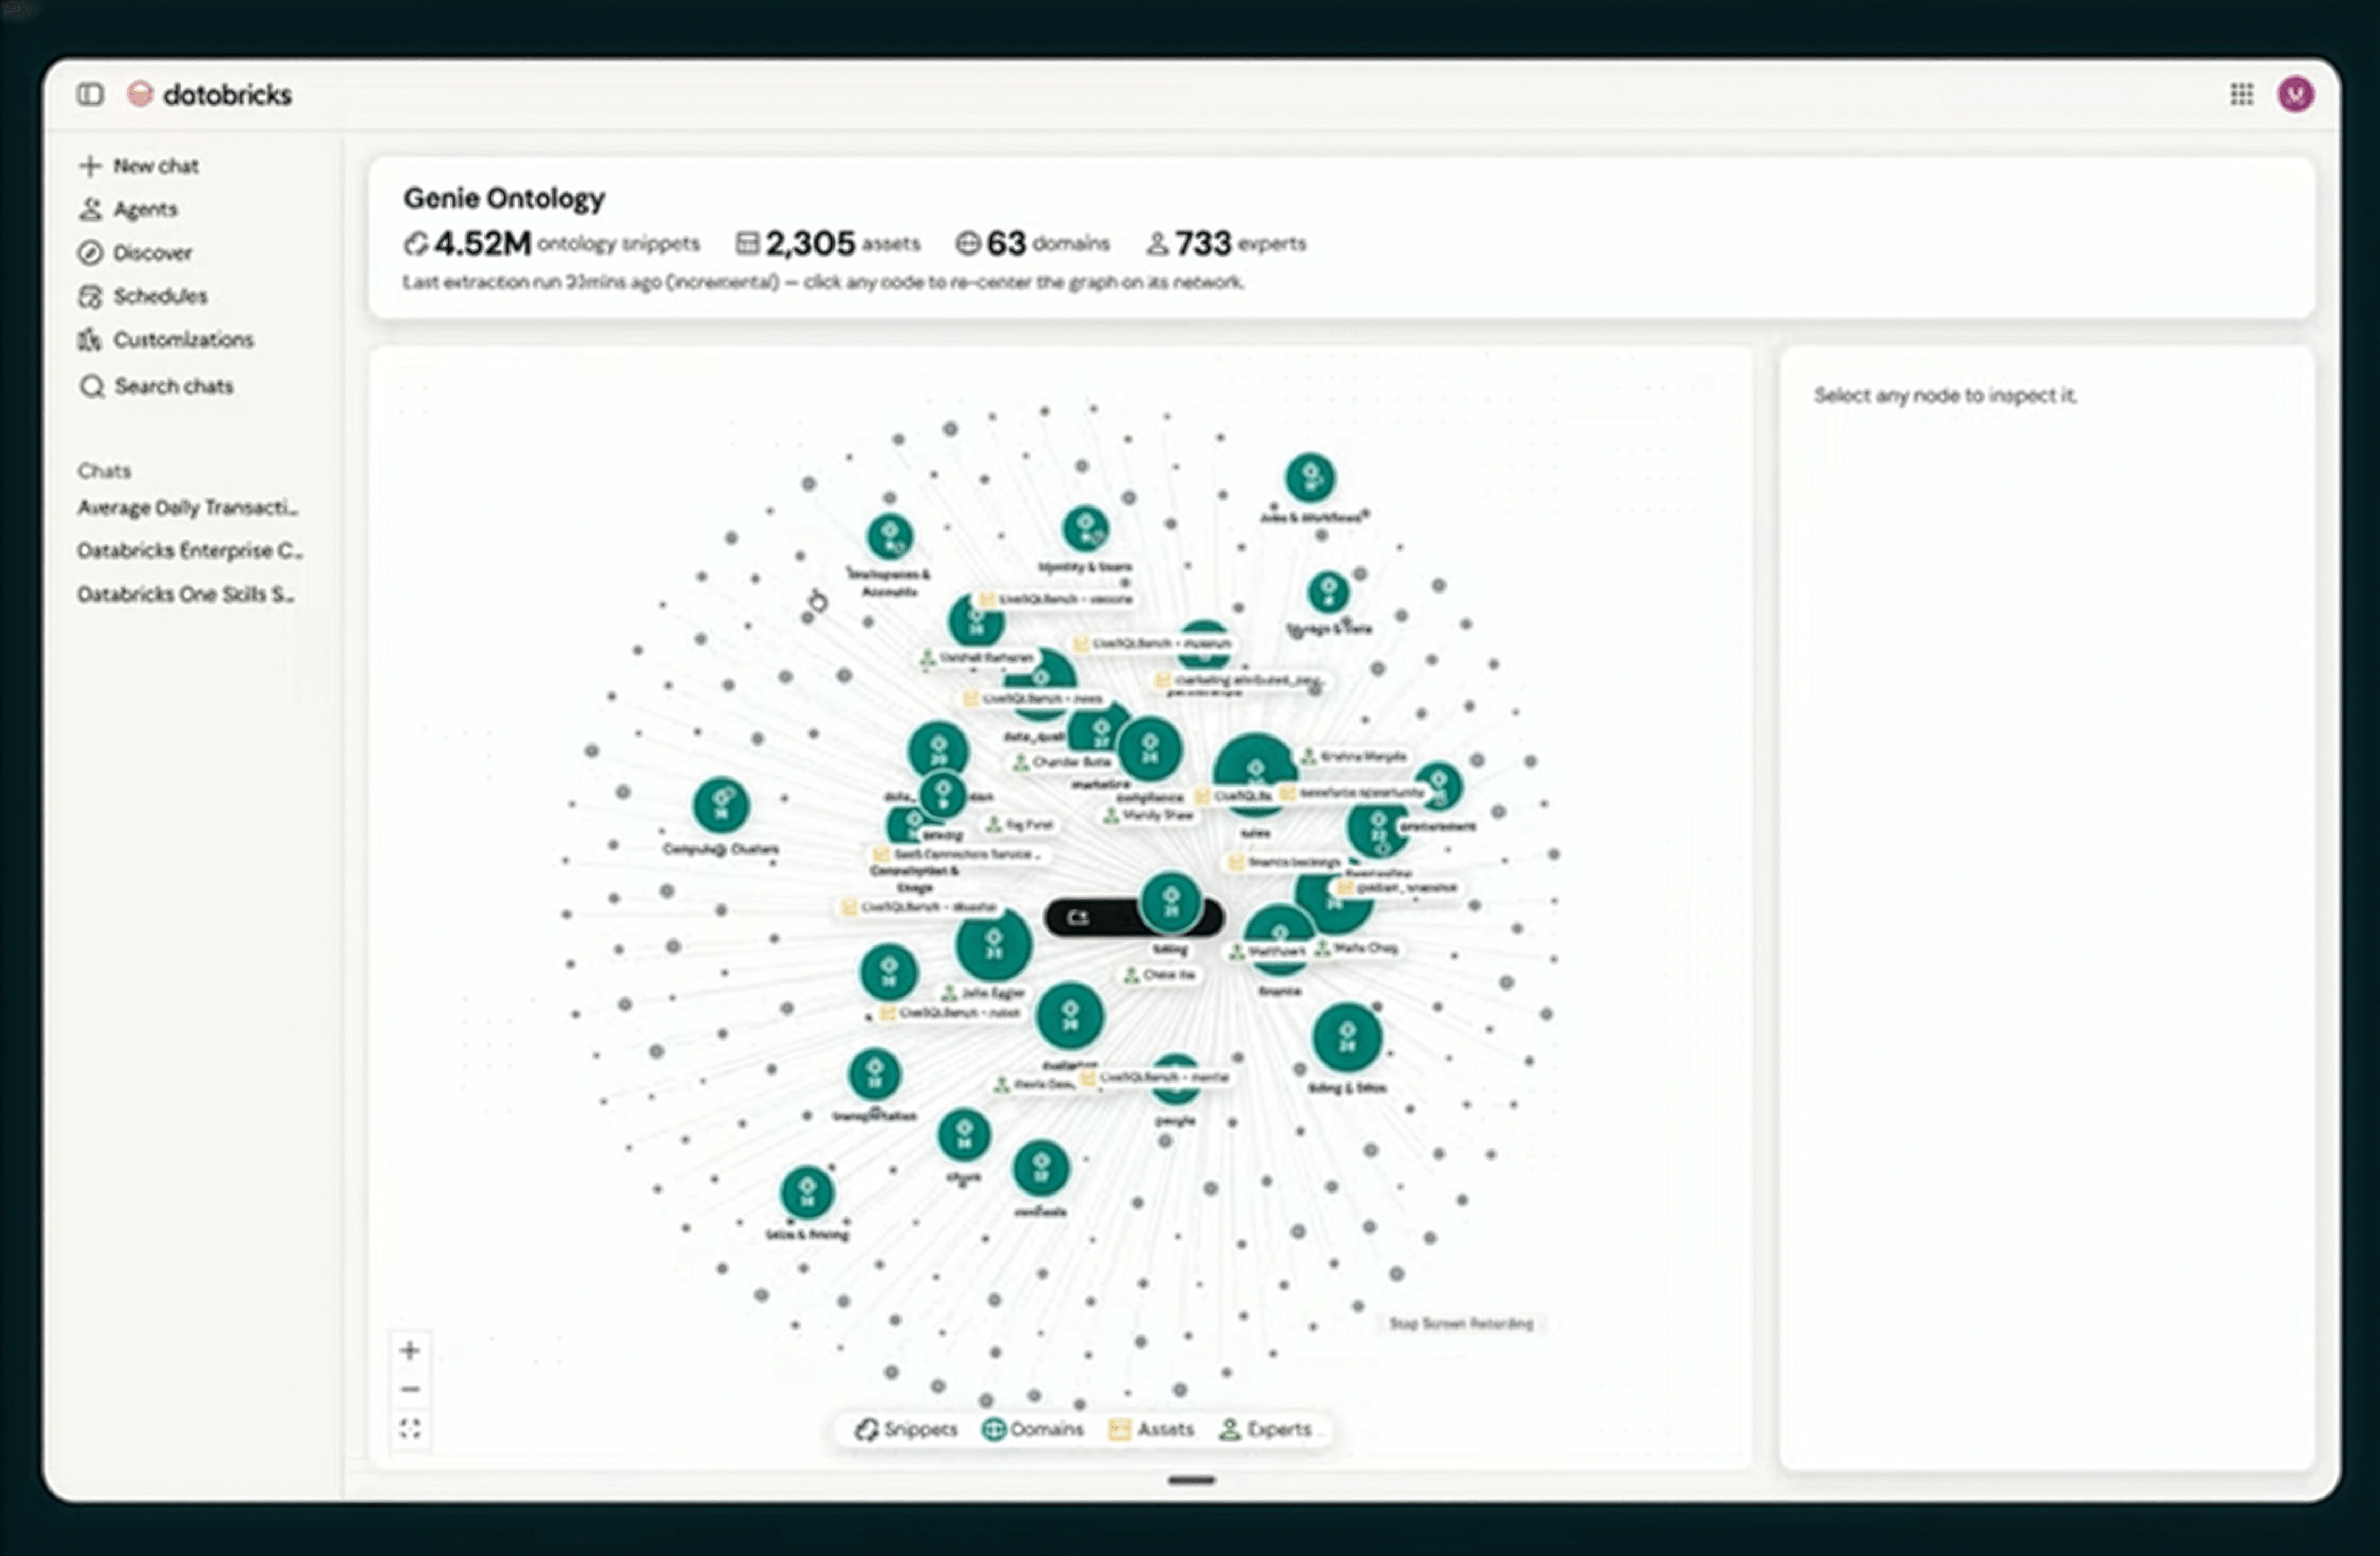
Task: Click the databricks logo
Action: (x=210, y=94)
